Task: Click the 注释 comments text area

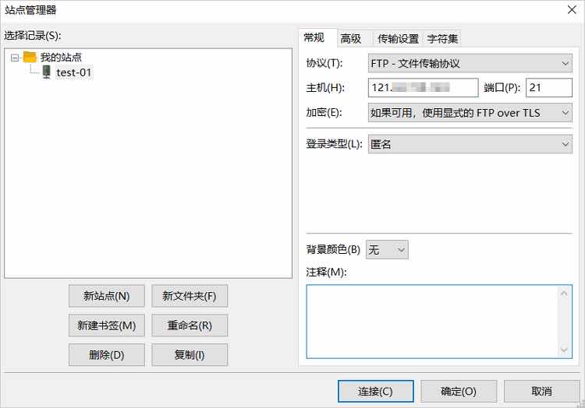Action: click(x=439, y=322)
